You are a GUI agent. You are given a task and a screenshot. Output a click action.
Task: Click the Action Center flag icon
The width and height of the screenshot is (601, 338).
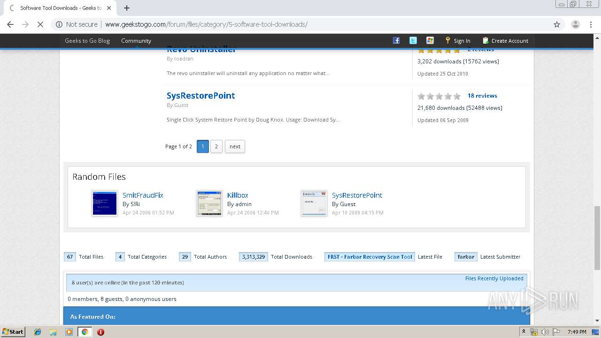click(556, 332)
